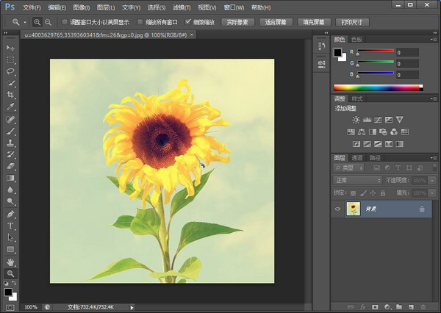Viewport: 441px width, 313px height.
Task: Select the Move tool
Action: click(10, 48)
